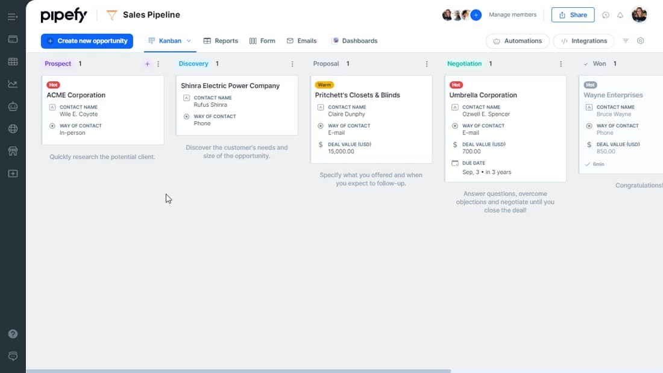Open the ACME Corporation card
This screenshot has width=663, height=373.
point(102,110)
